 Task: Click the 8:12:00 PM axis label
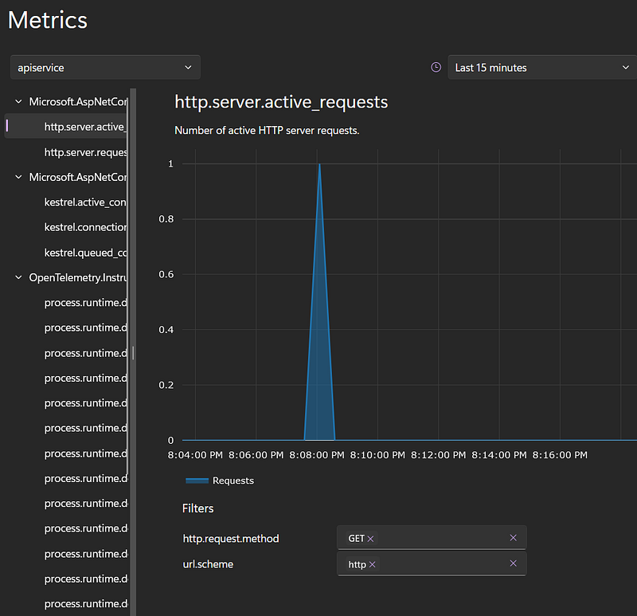tap(438, 455)
